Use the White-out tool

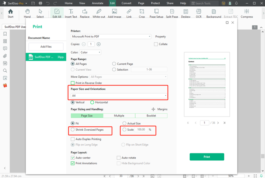point(99,13)
